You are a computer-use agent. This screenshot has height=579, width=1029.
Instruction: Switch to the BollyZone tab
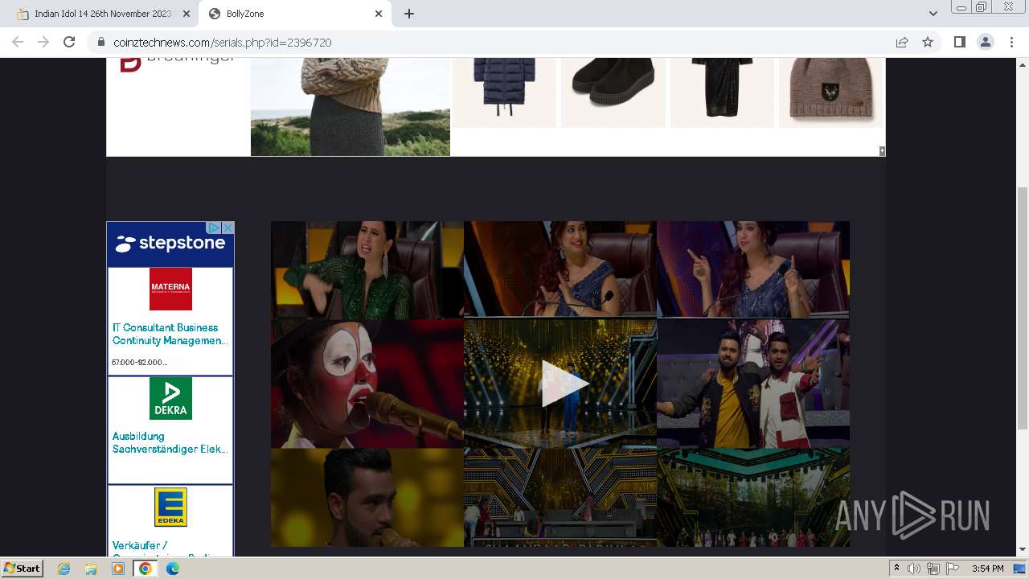(x=295, y=14)
